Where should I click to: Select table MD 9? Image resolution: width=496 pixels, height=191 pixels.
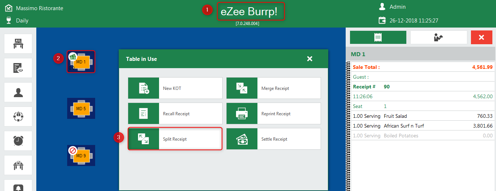(81, 155)
